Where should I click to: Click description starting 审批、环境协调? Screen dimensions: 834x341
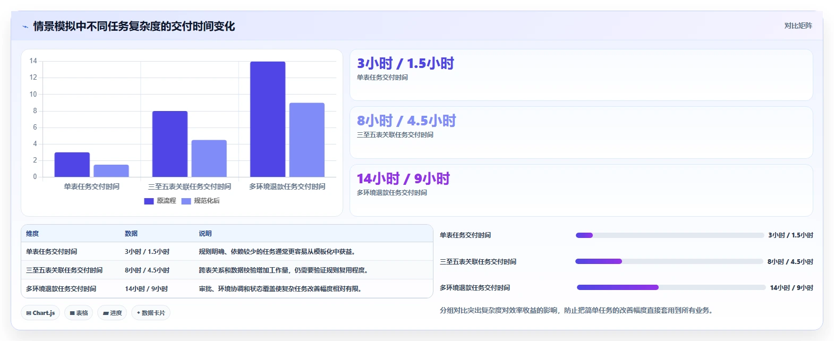coord(282,289)
